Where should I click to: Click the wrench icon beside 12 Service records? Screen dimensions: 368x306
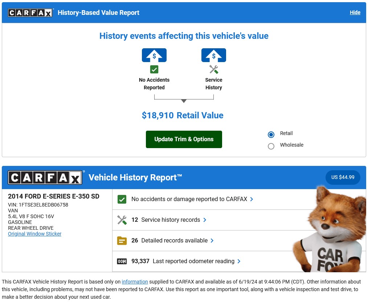pyautogui.click(x=122, y=220)
